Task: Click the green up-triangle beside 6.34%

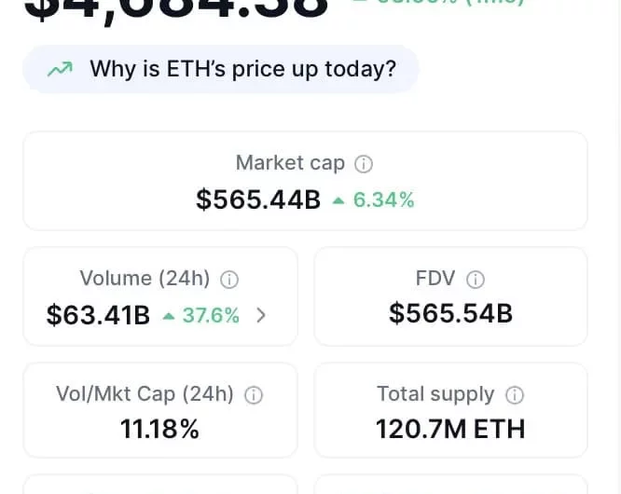Action: click(338, 199)
